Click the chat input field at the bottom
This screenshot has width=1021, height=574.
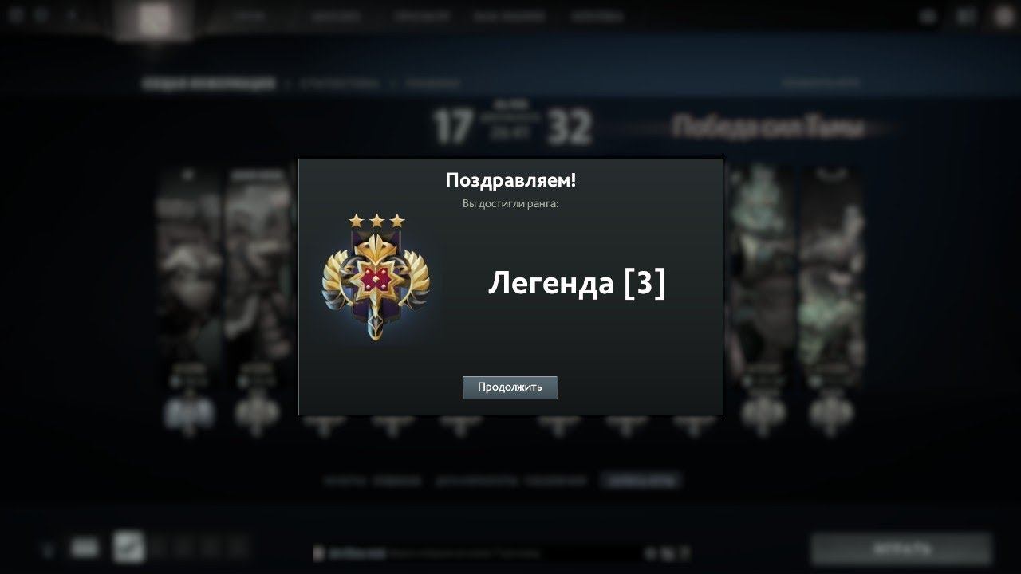point(479,552)
